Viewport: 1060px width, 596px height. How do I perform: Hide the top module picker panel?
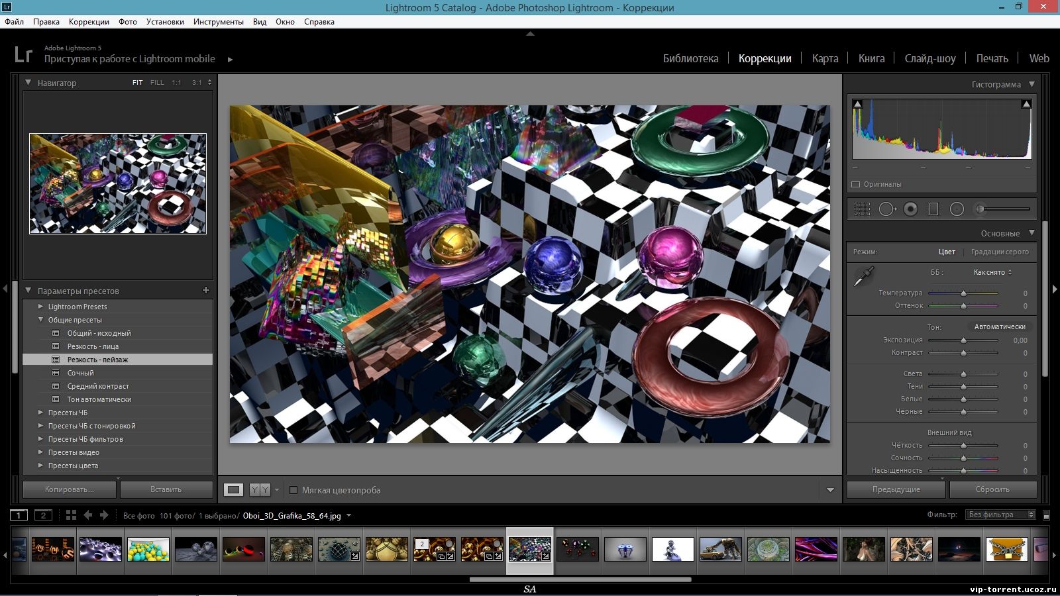point(530,33)
